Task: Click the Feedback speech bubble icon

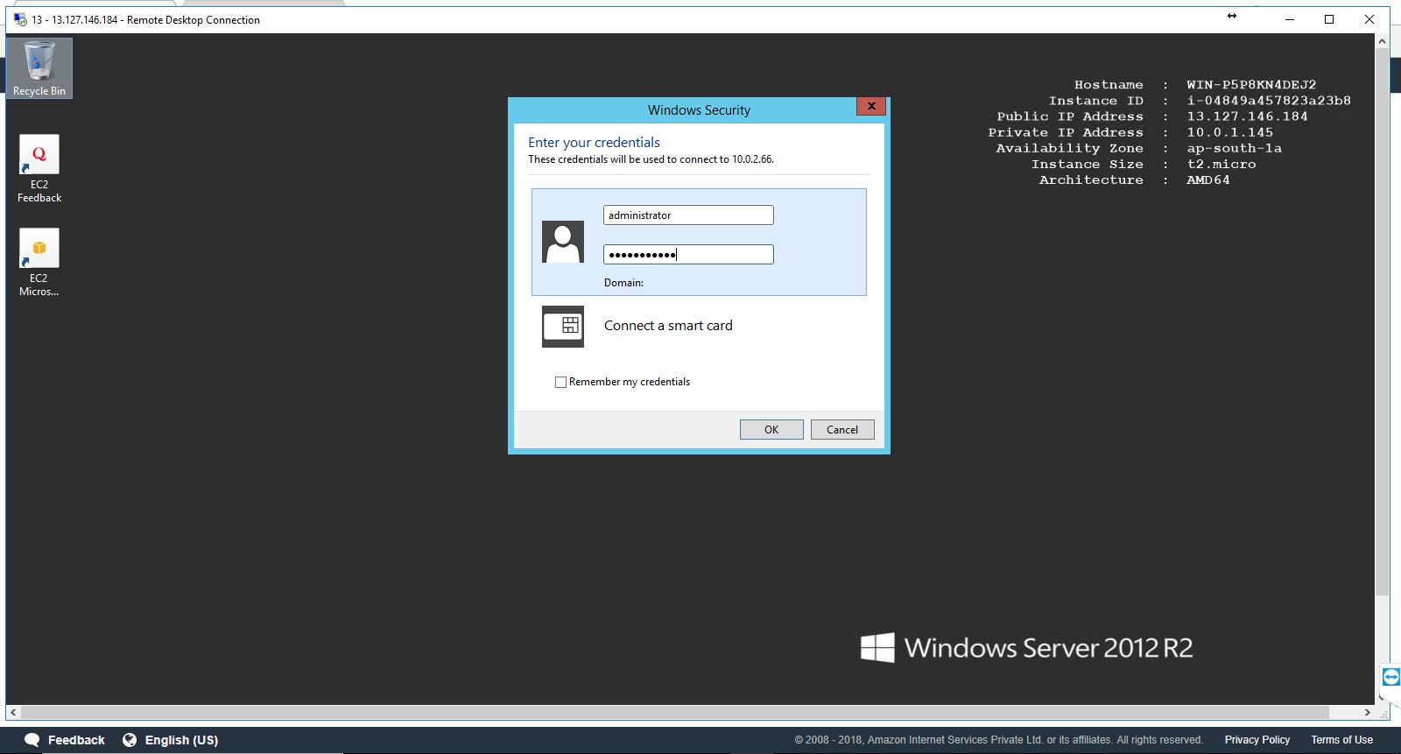Action: coord(32,740)
